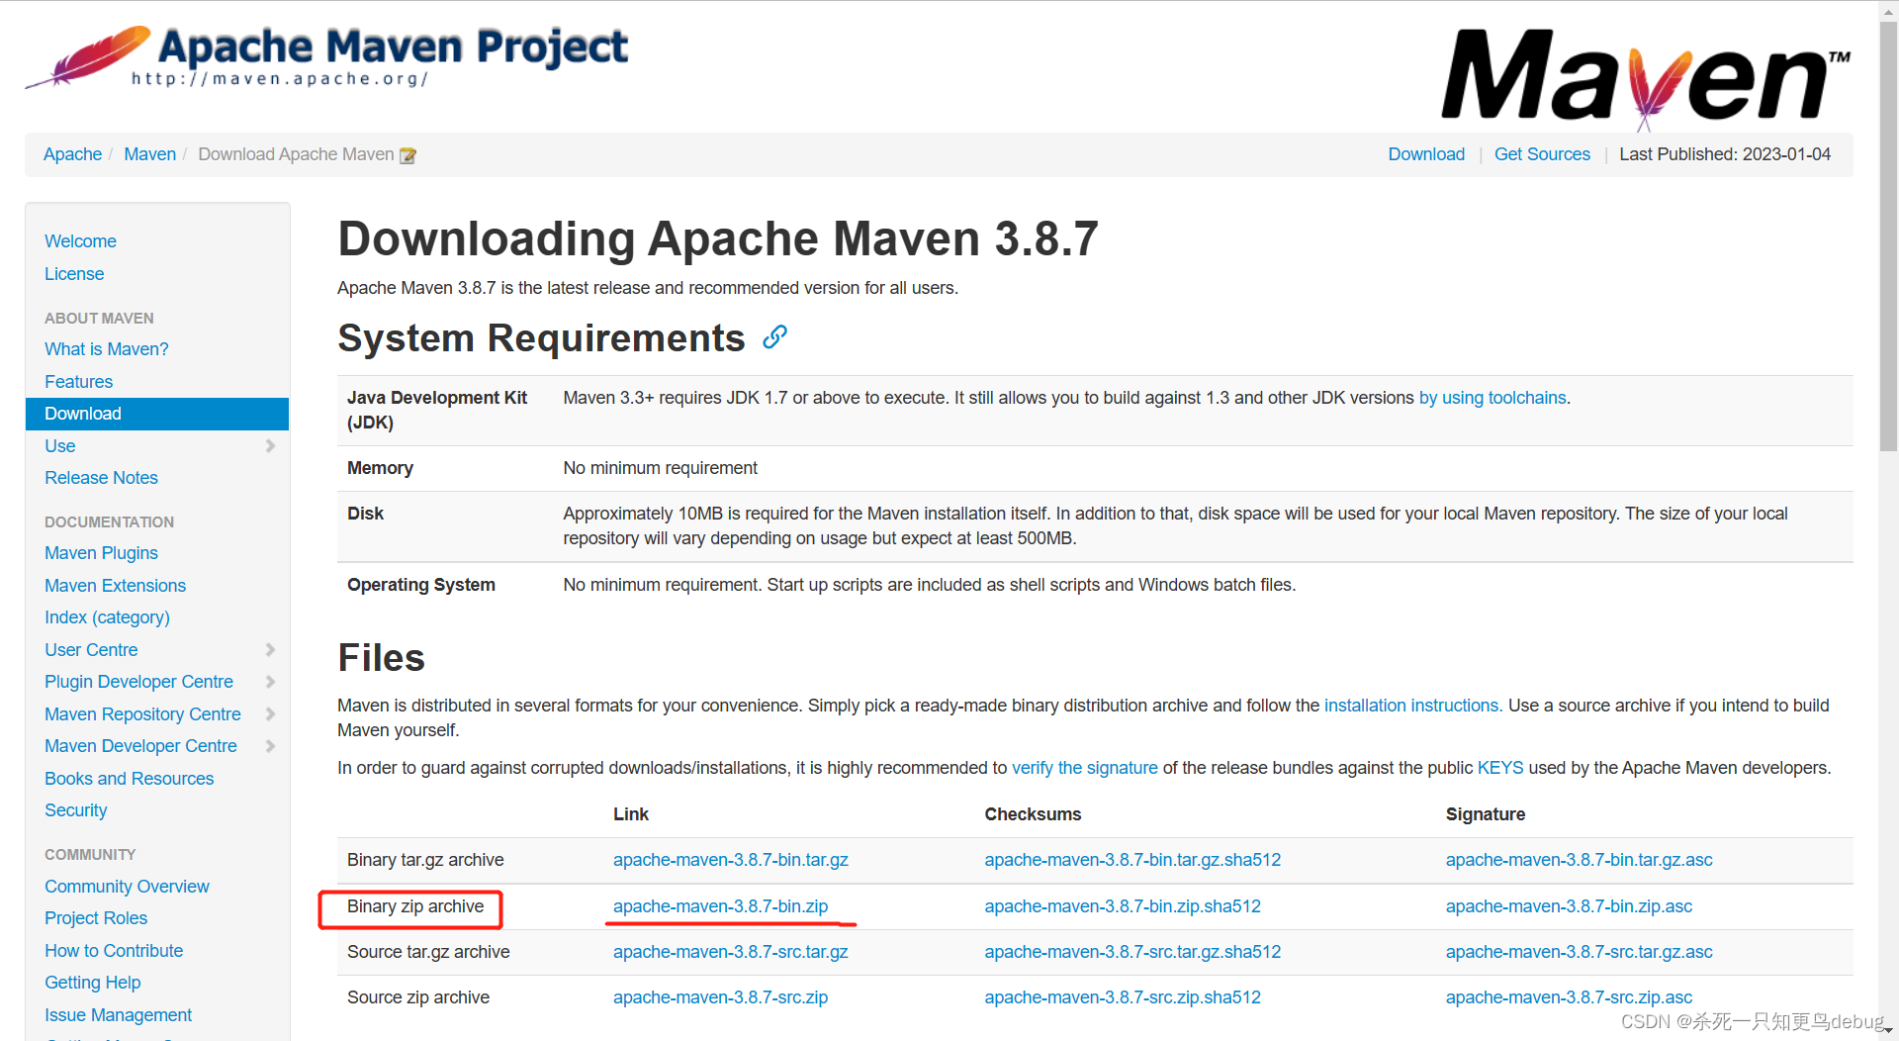Open Project Roles link
The height and width of the screenshot is (1041, 1899).
(96, 918)
